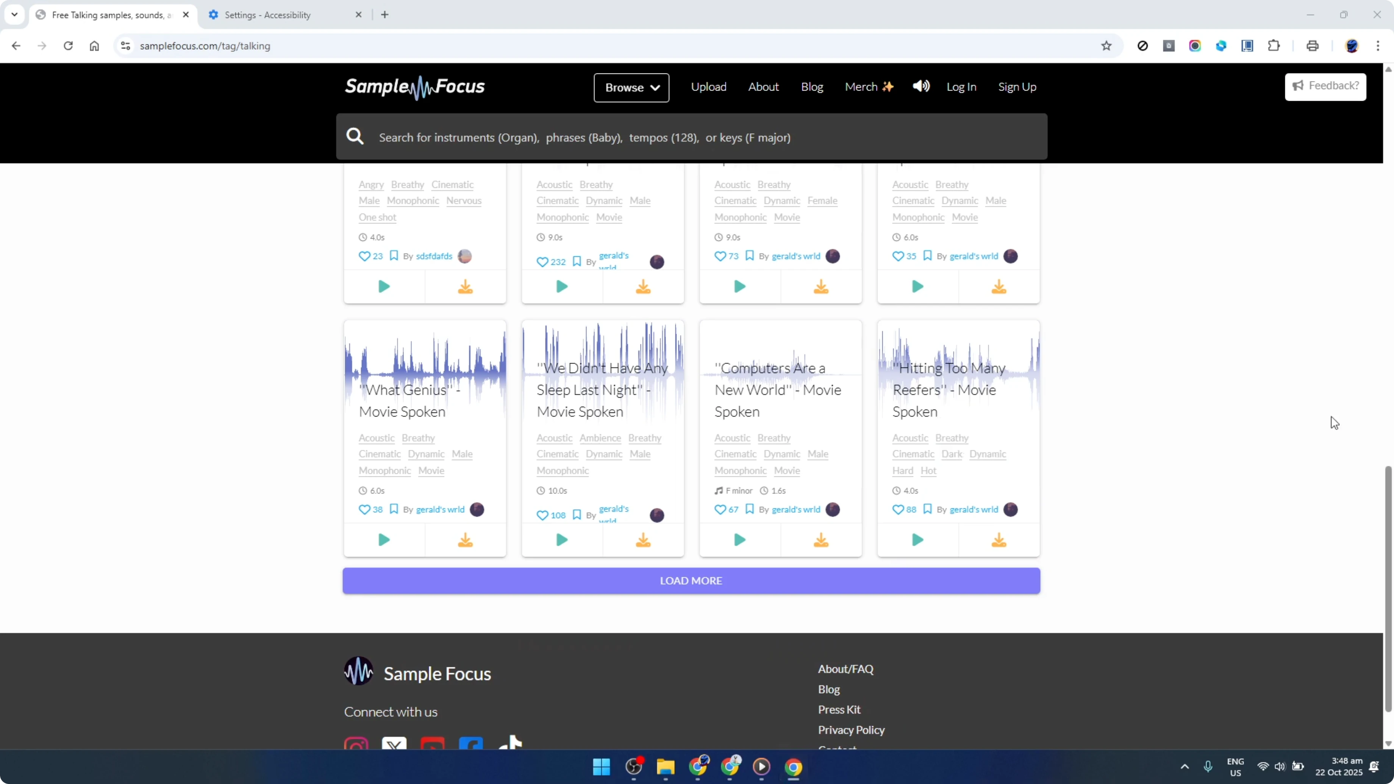
Task: Download "Computers Are a New World" sample
Action: pyautogui.click(x=821, y=539)
